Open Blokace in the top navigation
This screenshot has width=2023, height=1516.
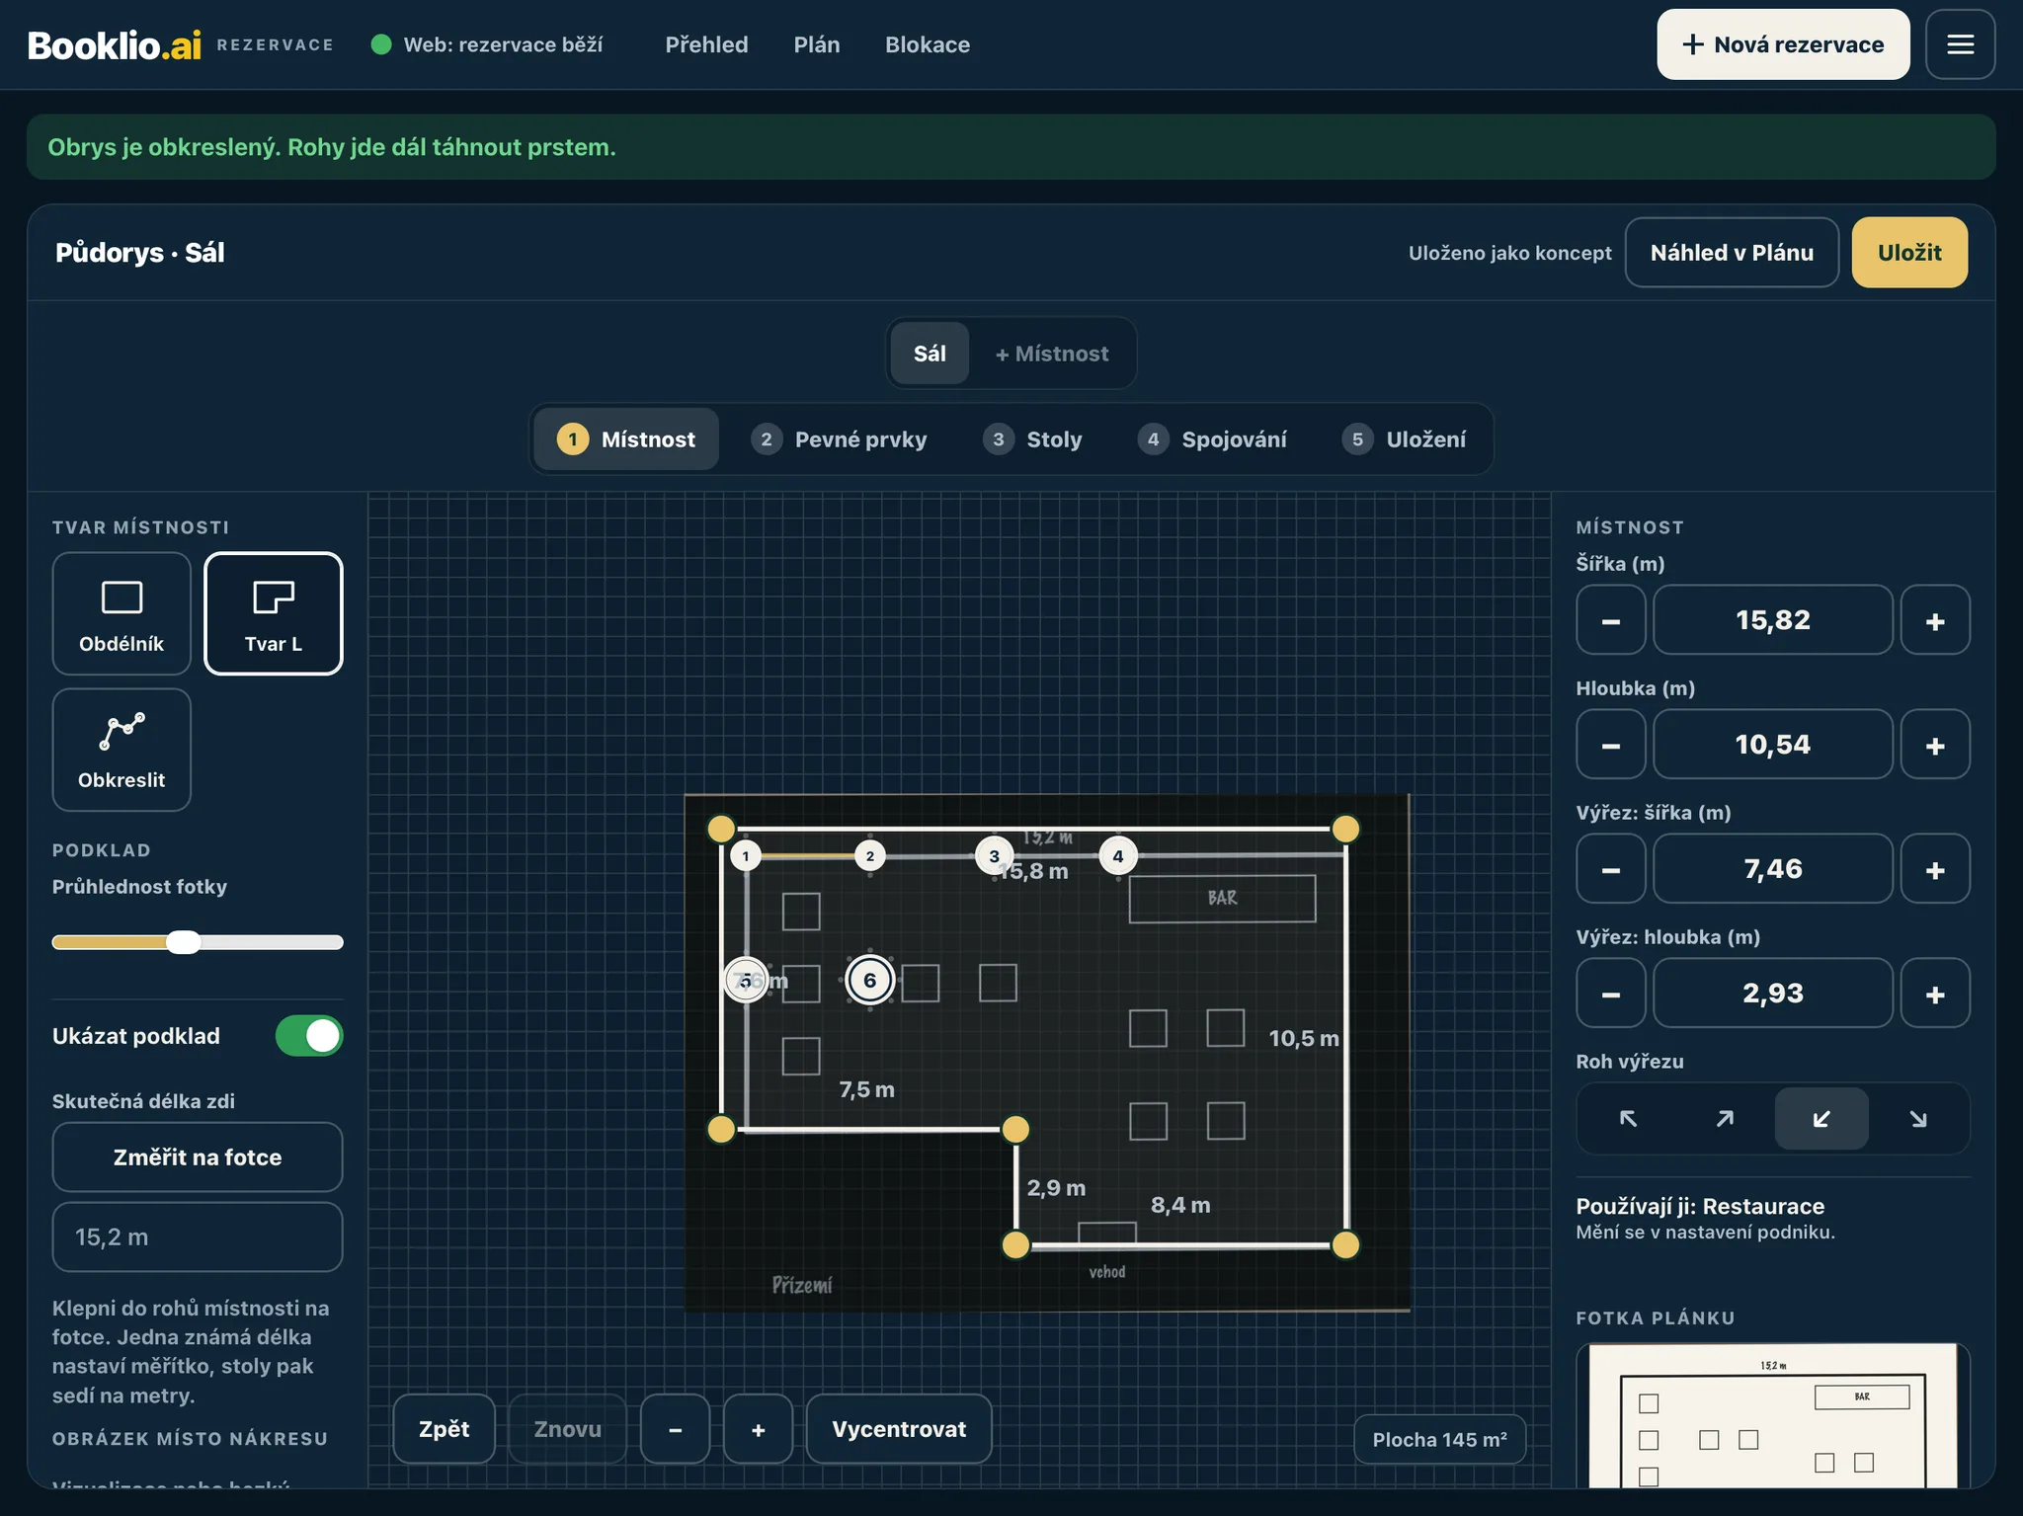tap(928, 44)
